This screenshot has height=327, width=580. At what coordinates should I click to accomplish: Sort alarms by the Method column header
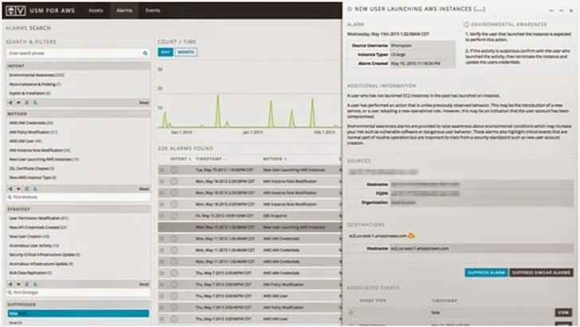click(x=274, y=159)
